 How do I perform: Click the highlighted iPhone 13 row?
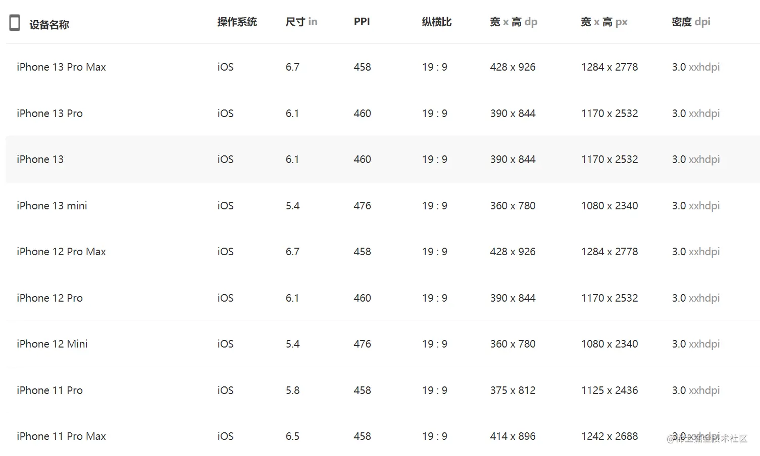tap(382, 159)
